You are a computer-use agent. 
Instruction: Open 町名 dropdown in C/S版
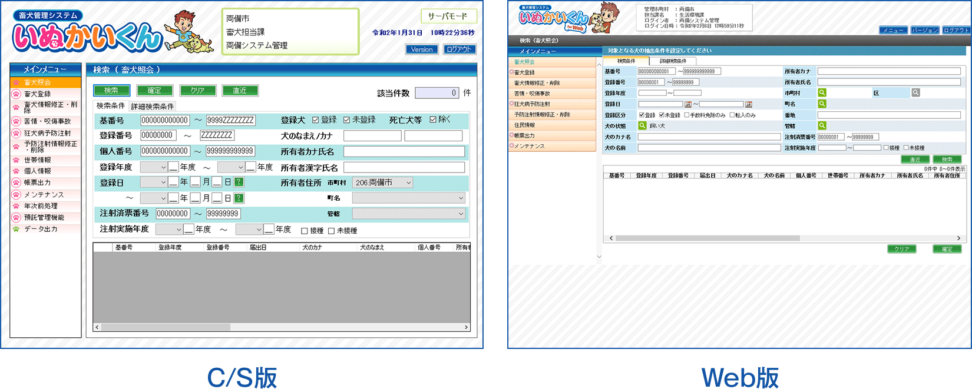[x=409, y=198]
